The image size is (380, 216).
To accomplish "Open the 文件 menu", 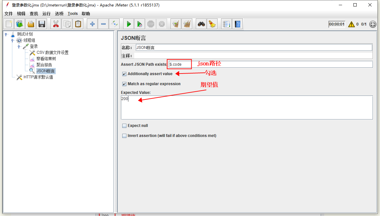I will 8,14.
